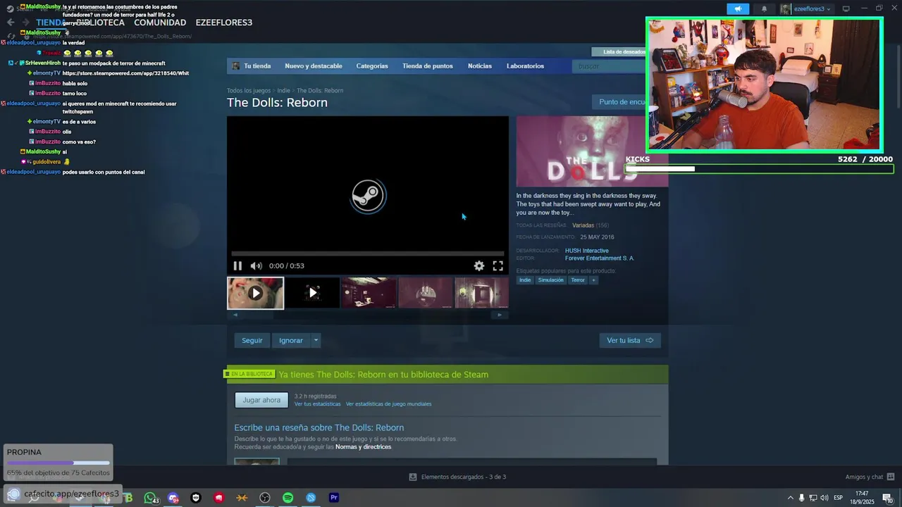
Task: Seek on the trailer progress bar
Action: point(367,253)
